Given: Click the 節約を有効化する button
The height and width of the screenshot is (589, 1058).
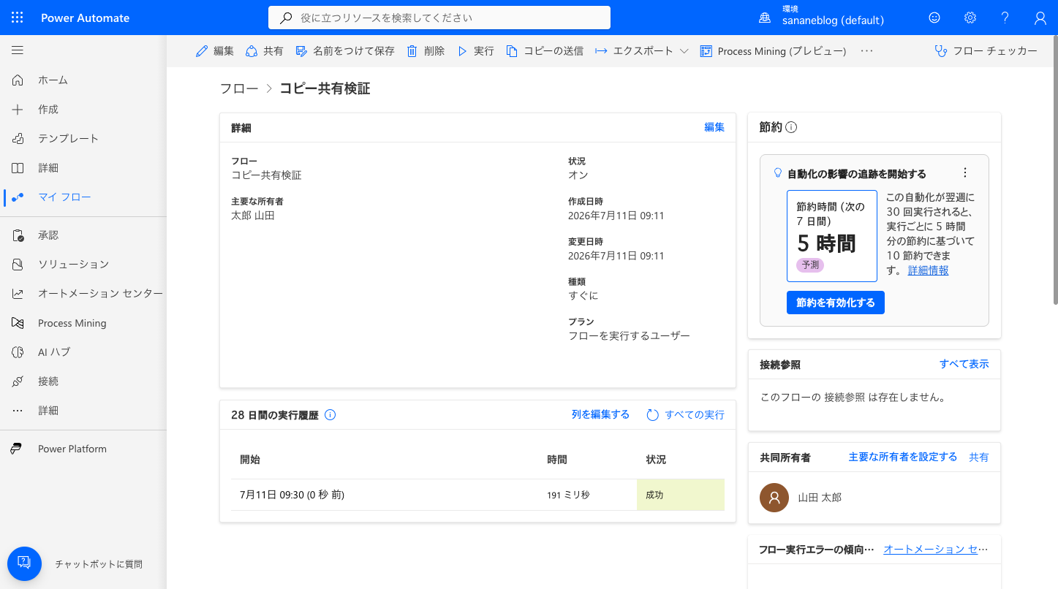Looking at the screenshot, I should (836, 303).
